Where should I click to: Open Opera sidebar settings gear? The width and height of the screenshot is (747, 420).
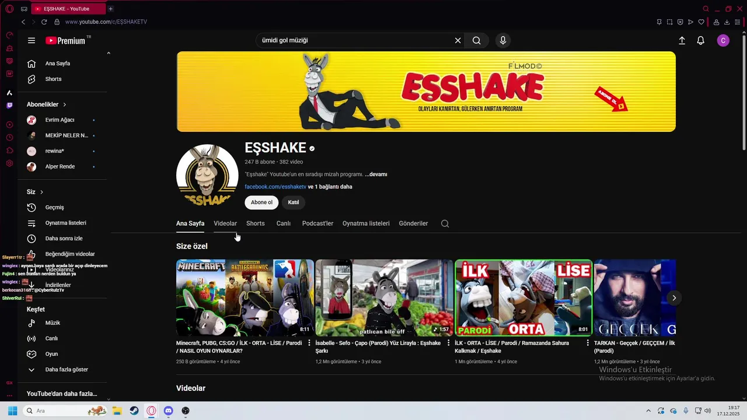[x=9, y=163]
